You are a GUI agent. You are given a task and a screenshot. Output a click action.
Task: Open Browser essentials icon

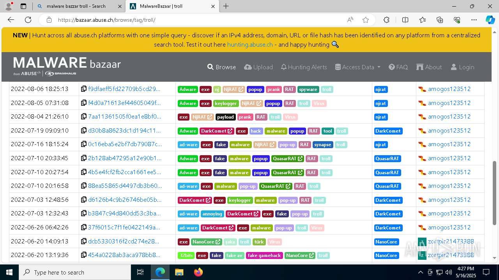tap(457, 20)
